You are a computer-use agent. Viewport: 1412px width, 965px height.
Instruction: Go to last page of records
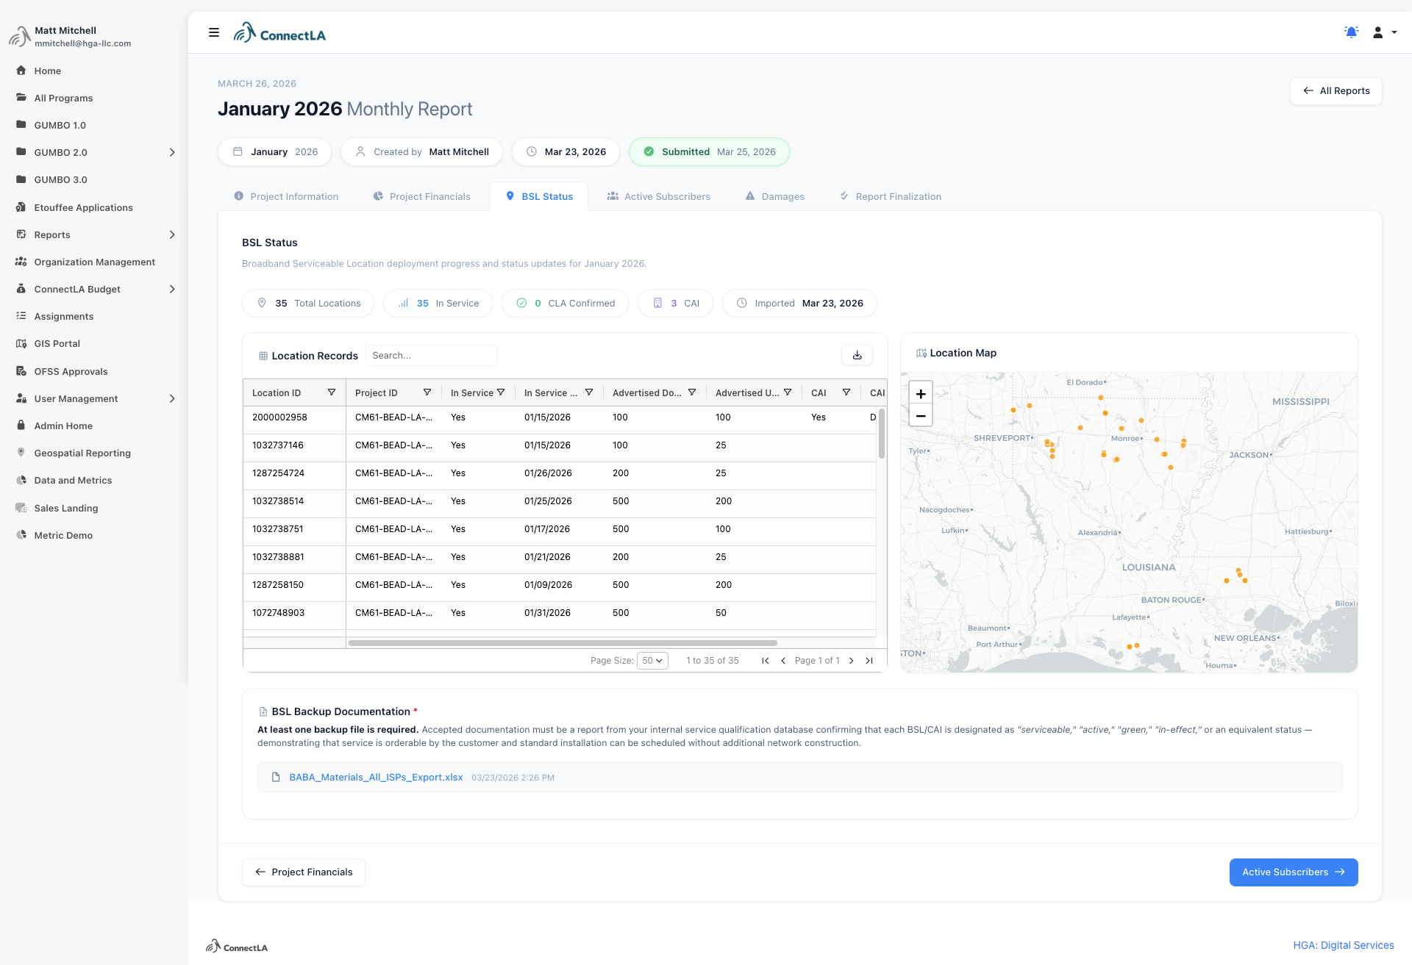pos(869,661)
